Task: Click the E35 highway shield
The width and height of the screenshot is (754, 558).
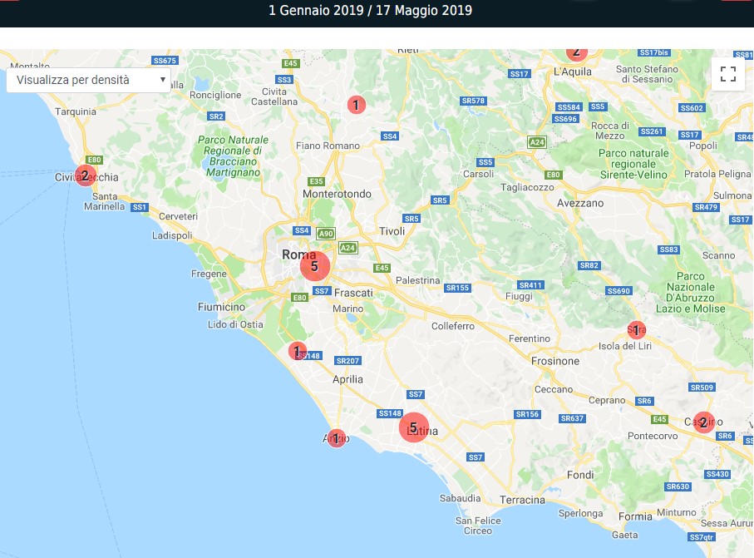Action: point(317,181)
